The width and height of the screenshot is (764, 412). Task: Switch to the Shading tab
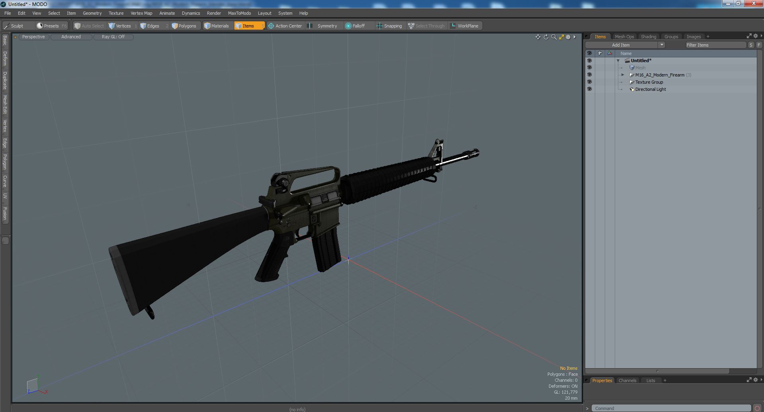point(648,37)
